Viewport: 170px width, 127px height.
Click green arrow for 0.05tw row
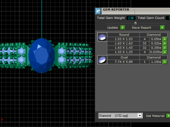(x=165, y=39)
